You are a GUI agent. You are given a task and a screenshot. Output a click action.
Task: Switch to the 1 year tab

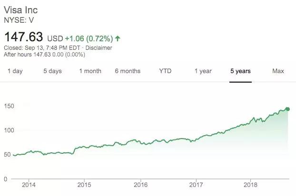click(x=203, y=71)
